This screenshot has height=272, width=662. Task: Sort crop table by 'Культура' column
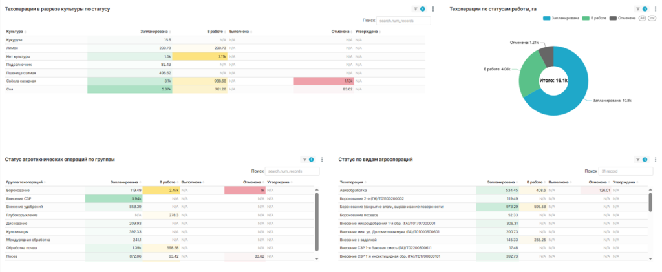pyautogui.click(x=16, y=31)
